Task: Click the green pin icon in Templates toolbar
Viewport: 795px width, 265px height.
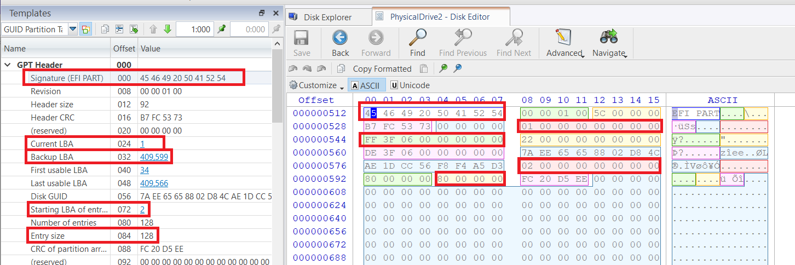Action: pos(221,29)
